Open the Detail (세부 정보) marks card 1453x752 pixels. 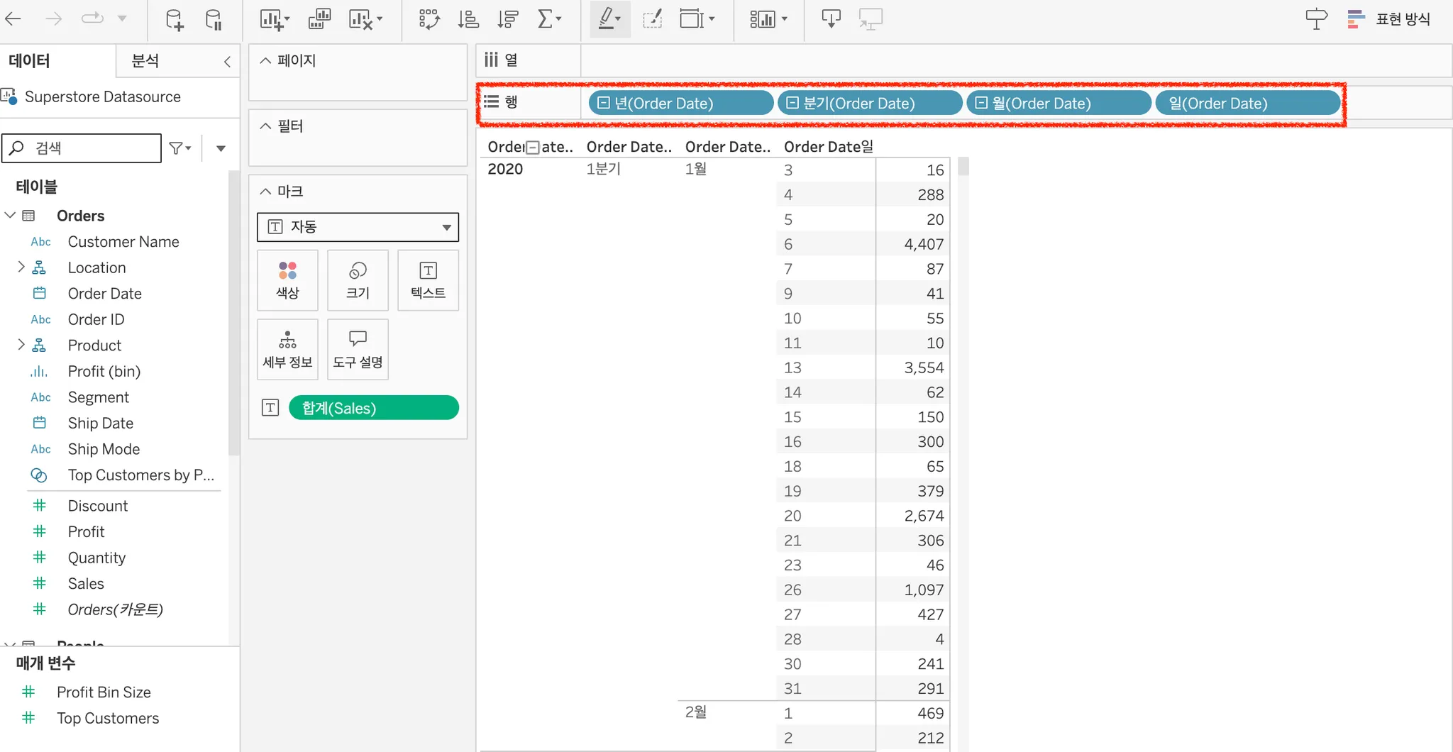click(287, 350)
